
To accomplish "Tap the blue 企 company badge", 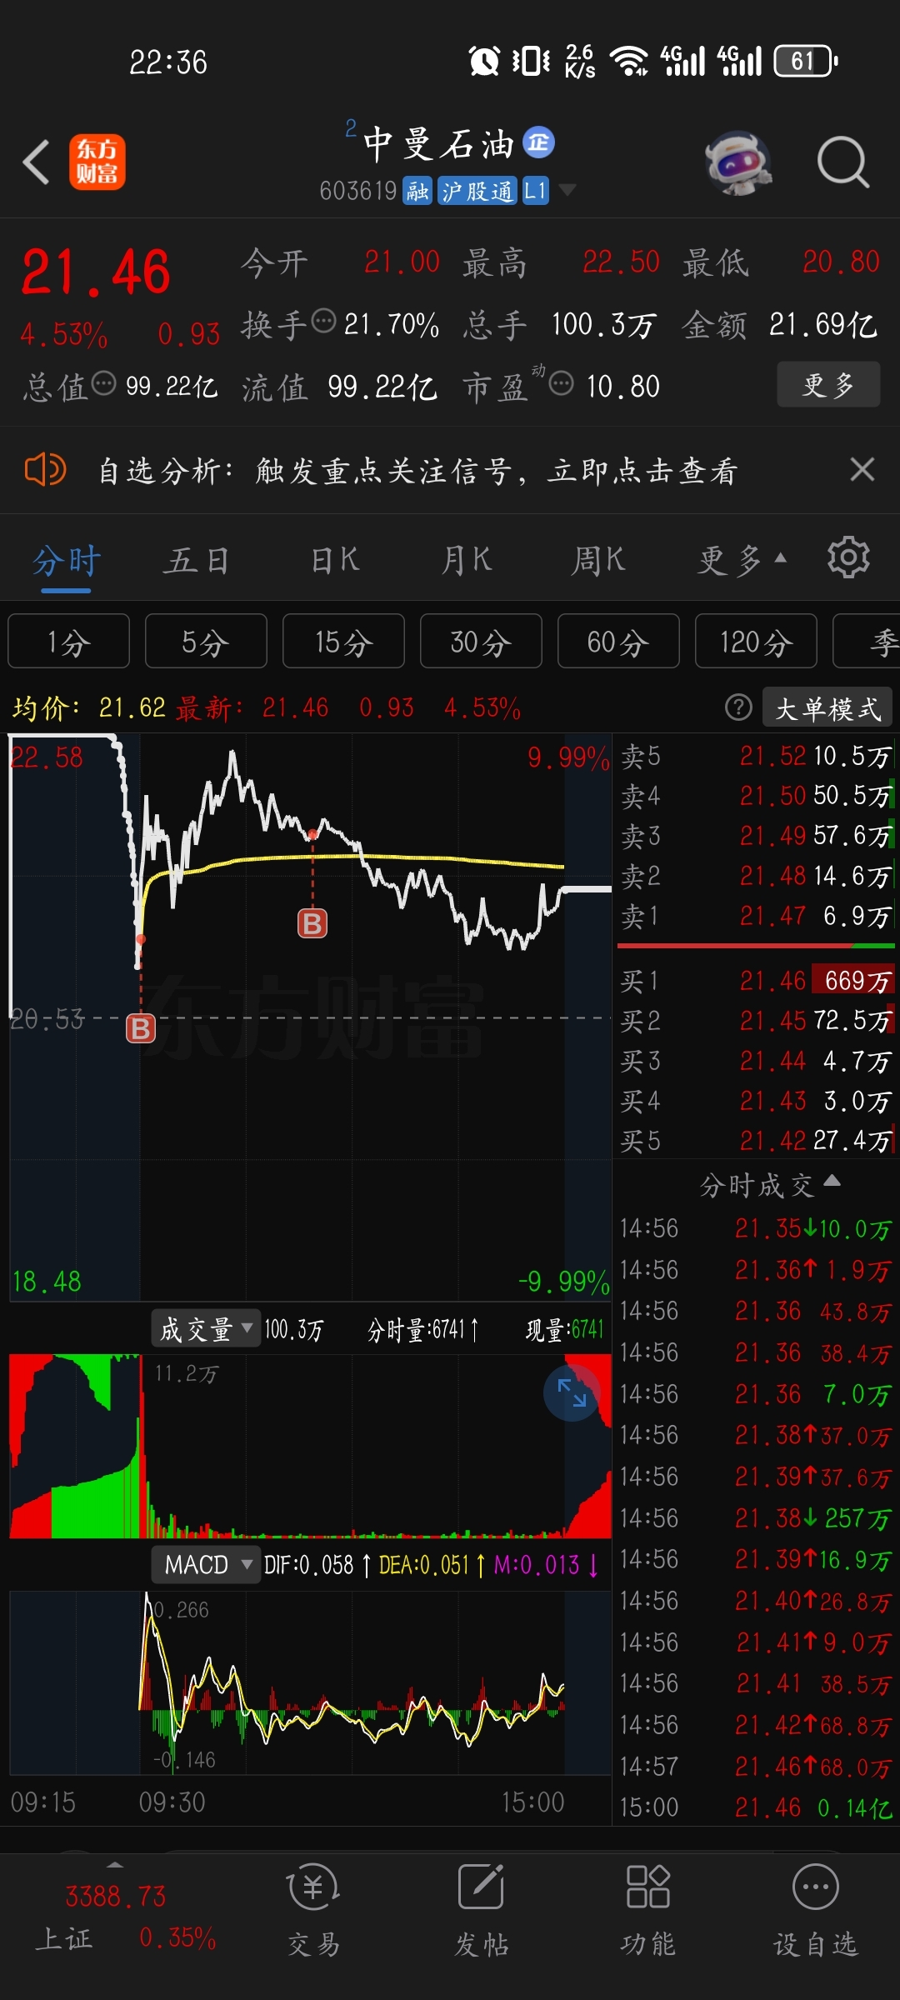I will [x=538, y=142].
